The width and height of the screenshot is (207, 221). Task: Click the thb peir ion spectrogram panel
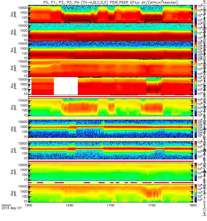coord(111,129)
